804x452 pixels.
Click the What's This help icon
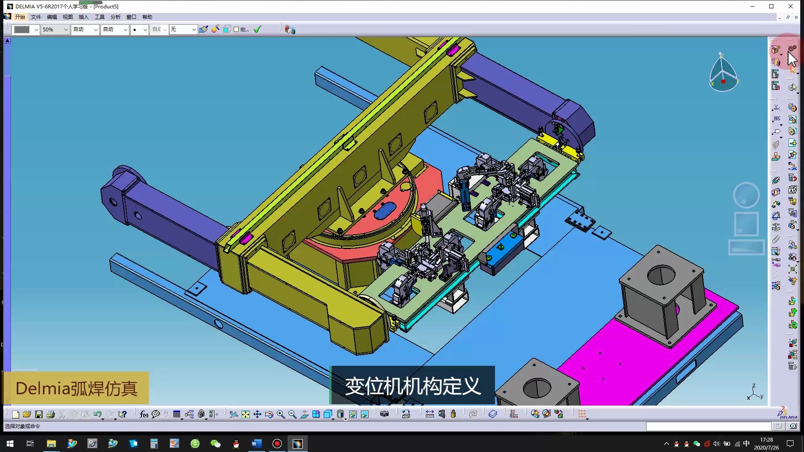[x=122, y=414]
